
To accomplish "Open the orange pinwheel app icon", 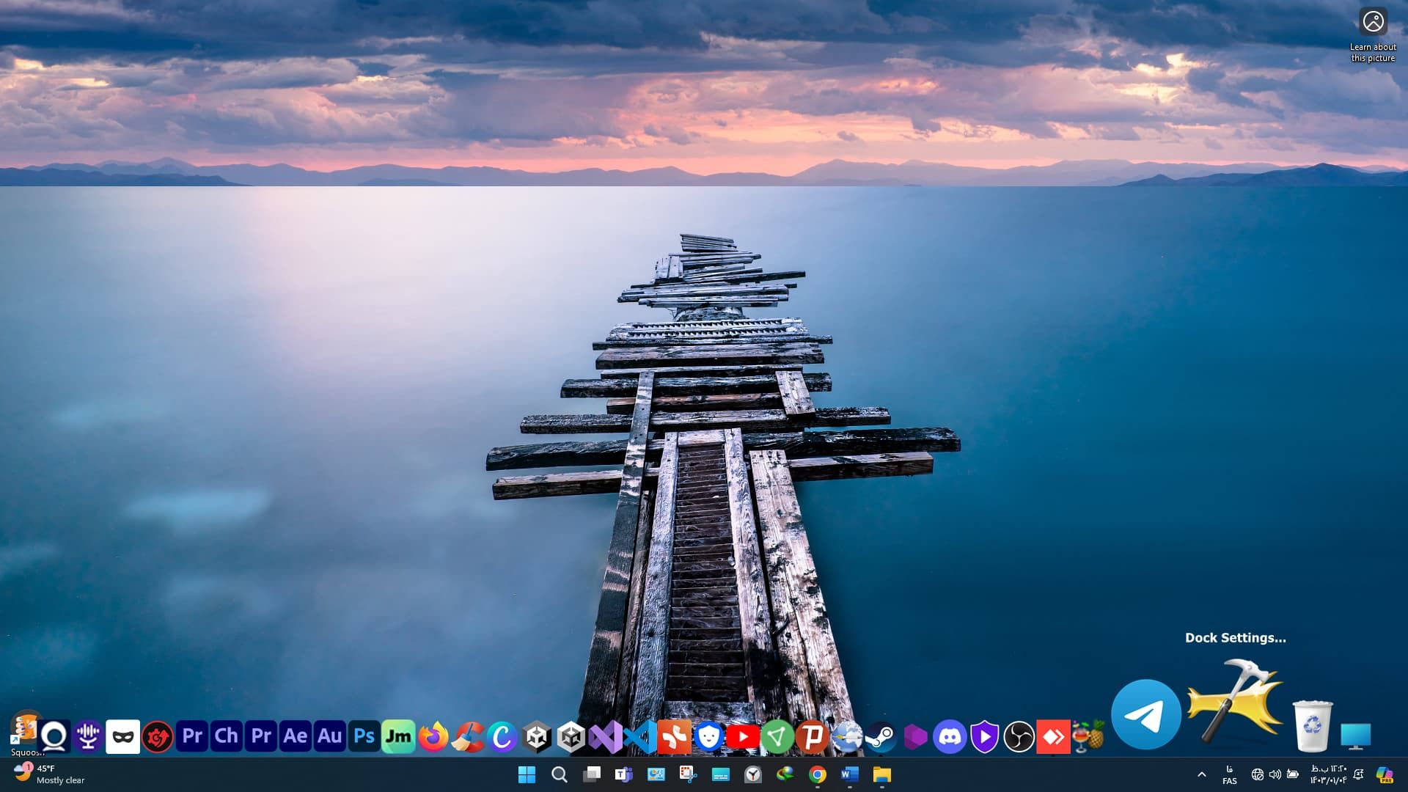I will point(674,736).
